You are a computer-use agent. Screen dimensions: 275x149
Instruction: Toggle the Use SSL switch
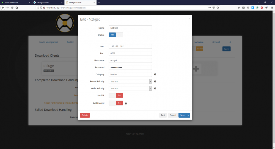point(116,95)
